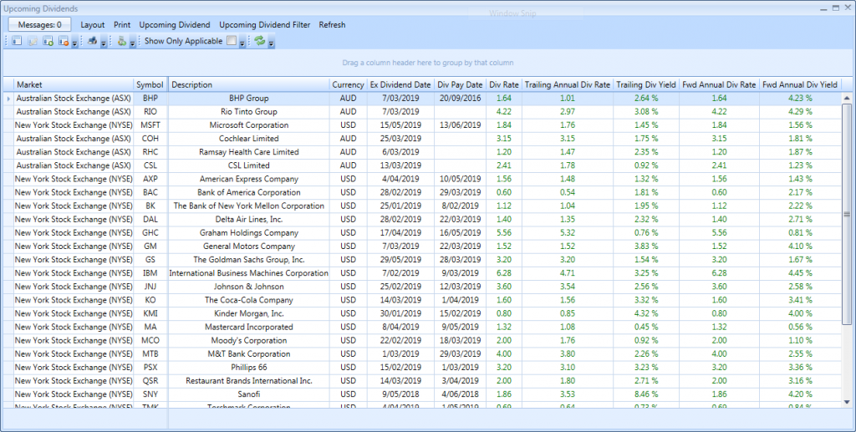Click the layout icon with orange dot
This screenshot has width=856, height=432.
[64, 41]
